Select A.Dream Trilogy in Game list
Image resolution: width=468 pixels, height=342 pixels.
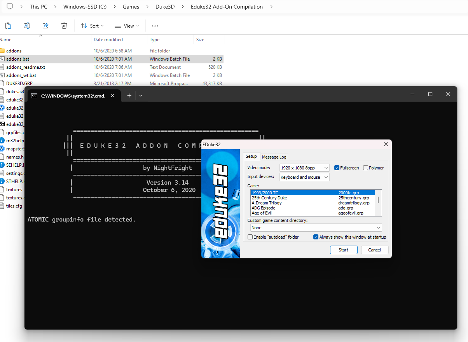tap(313, 203)
